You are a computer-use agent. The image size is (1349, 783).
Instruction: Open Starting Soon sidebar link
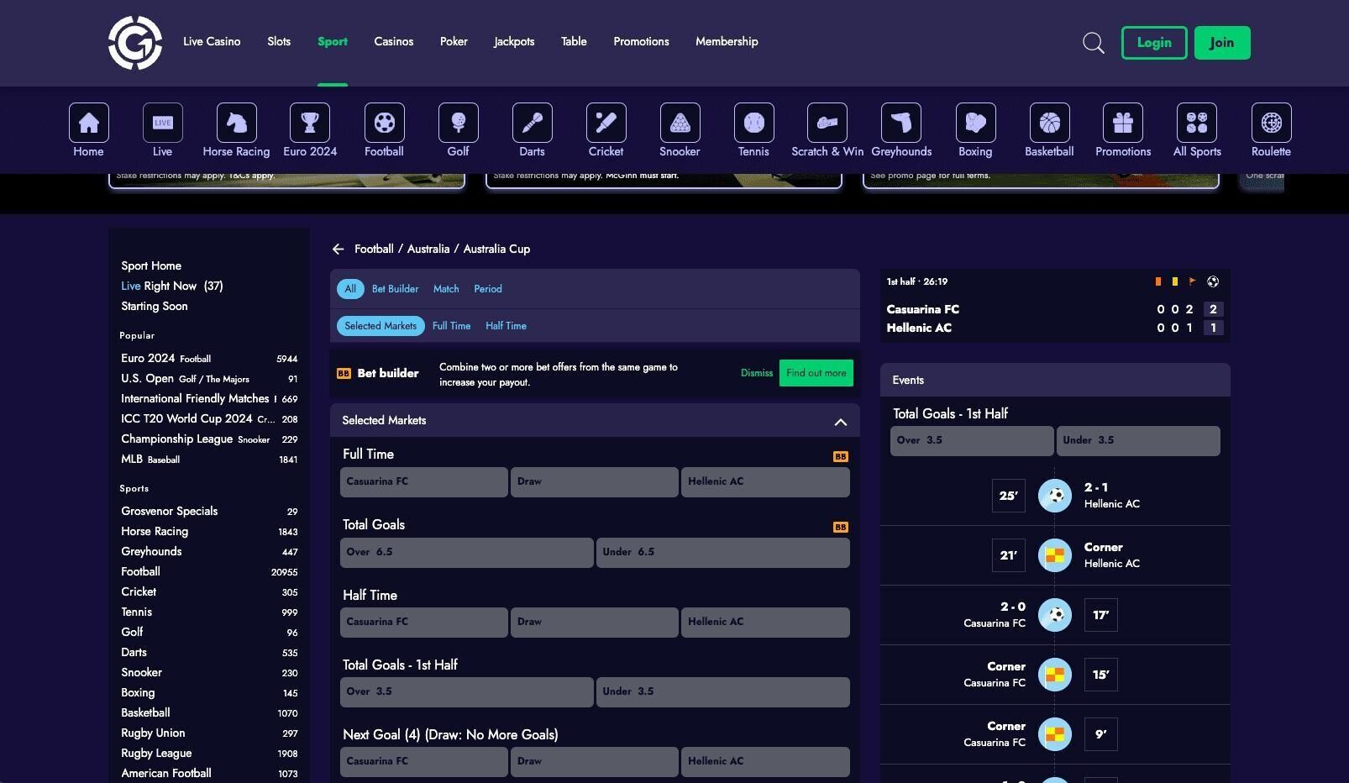click(155, 306)
